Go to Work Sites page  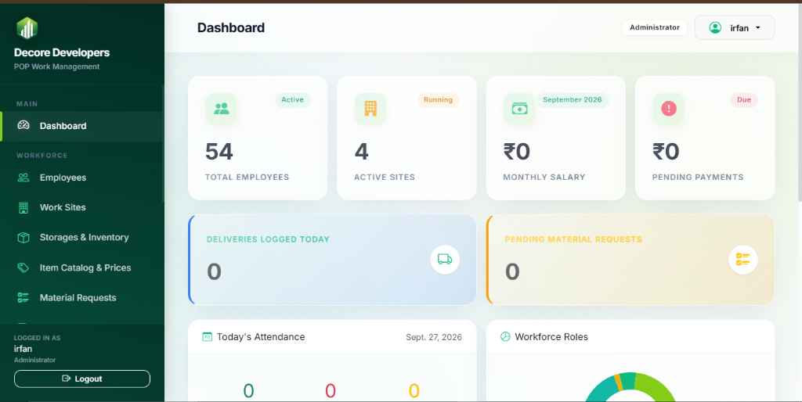(81, 207)
